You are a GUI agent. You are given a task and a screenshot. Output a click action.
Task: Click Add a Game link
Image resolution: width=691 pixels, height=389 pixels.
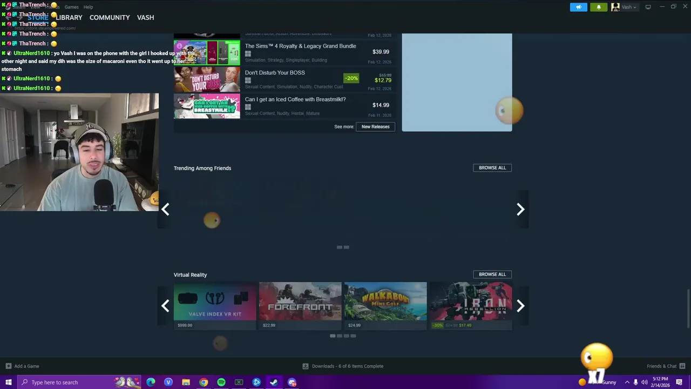point(26,366)
